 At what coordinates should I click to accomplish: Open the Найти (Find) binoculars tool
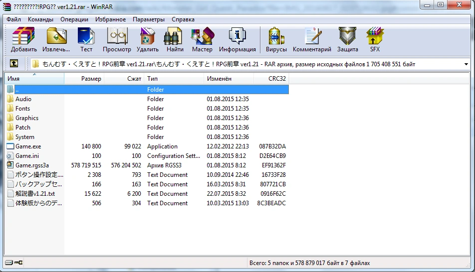click(x=175, y=39)
